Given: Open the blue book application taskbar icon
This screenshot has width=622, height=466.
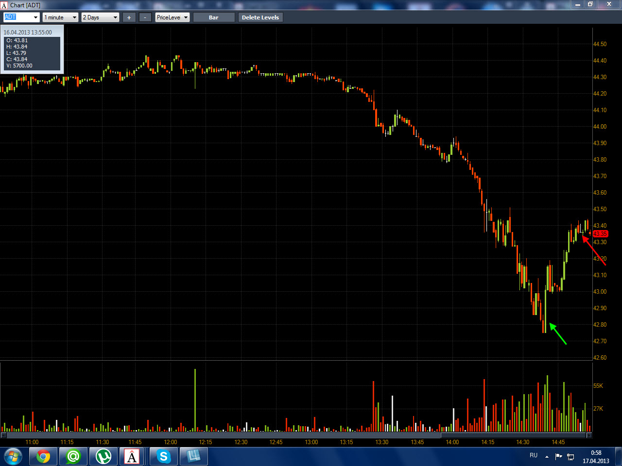Looking at the screenshot, I should 194,456.
